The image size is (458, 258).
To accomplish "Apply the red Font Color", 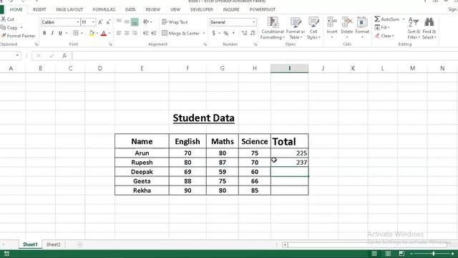I will coord(104,34).
